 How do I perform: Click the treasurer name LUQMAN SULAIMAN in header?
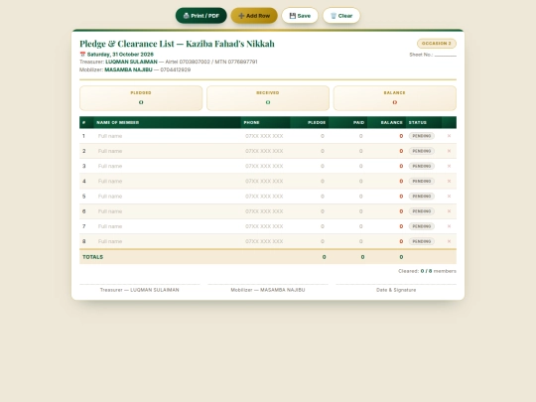(x=131, y=62)
